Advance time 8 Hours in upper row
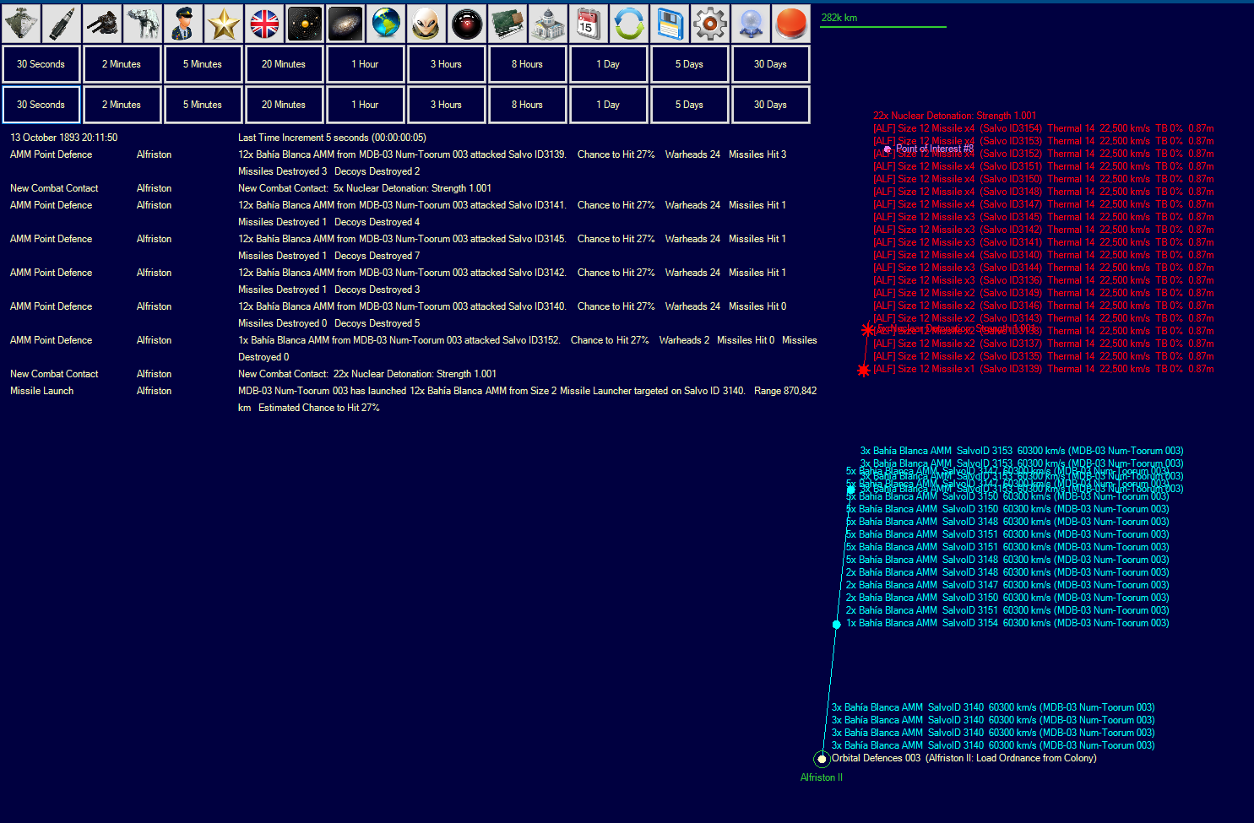 point(528,64)
